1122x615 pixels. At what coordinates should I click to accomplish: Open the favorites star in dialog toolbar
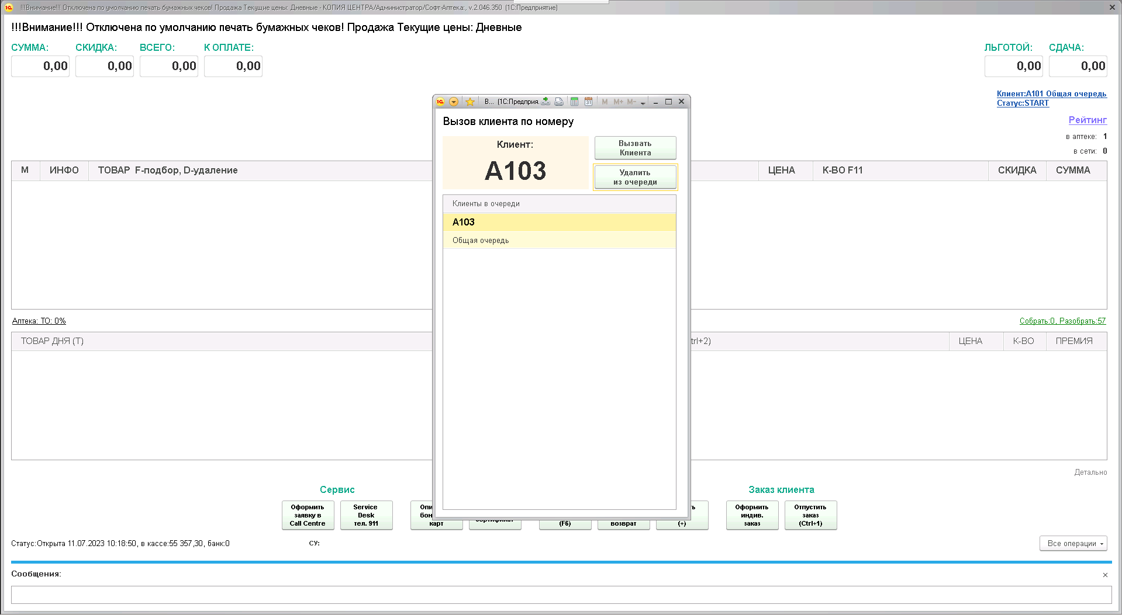pos(470,102)
